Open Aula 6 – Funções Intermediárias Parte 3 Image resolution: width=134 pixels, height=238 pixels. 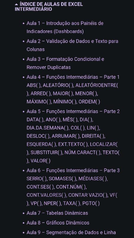[x=73, y=170]
